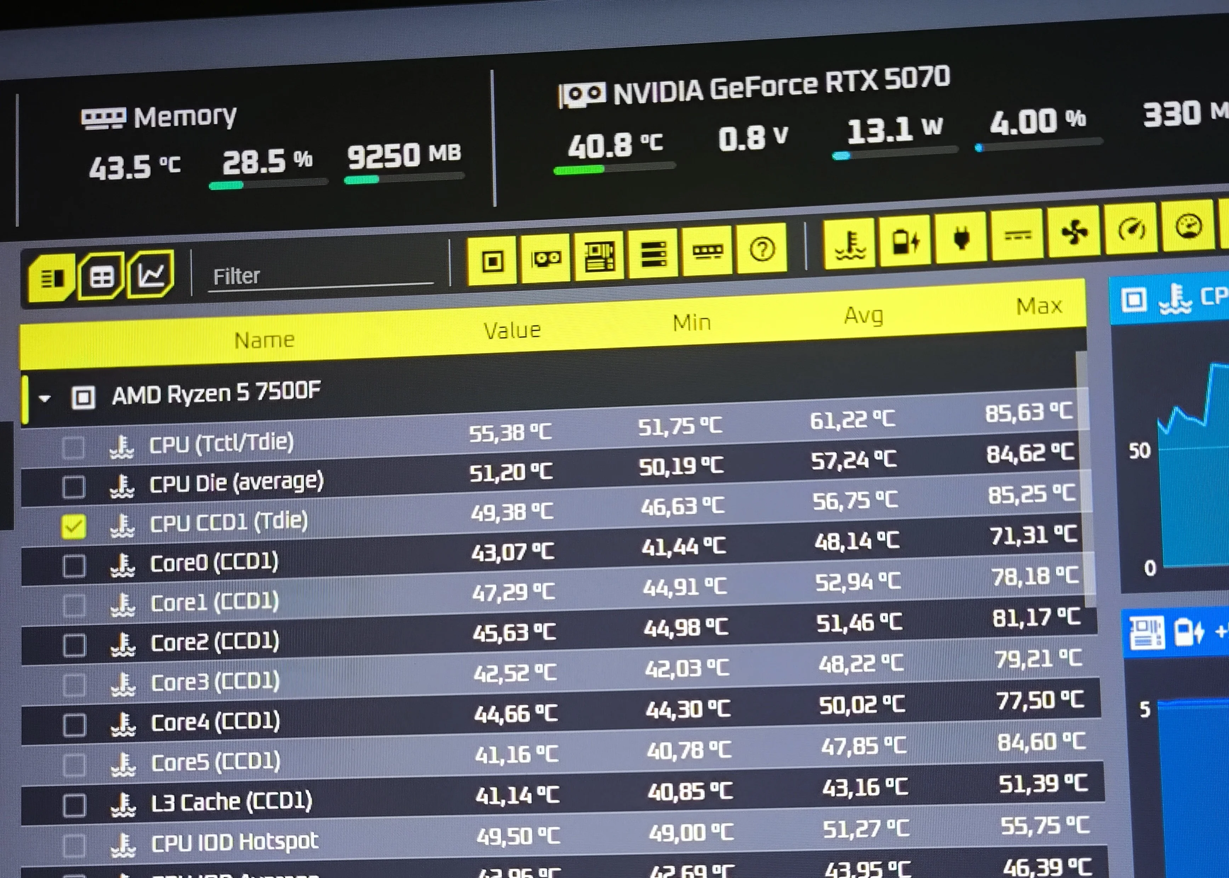Tick the L3 Cache (CCD1) checkbox
The width and height of the screenshot is (1229, 878).
pos(74,805)
